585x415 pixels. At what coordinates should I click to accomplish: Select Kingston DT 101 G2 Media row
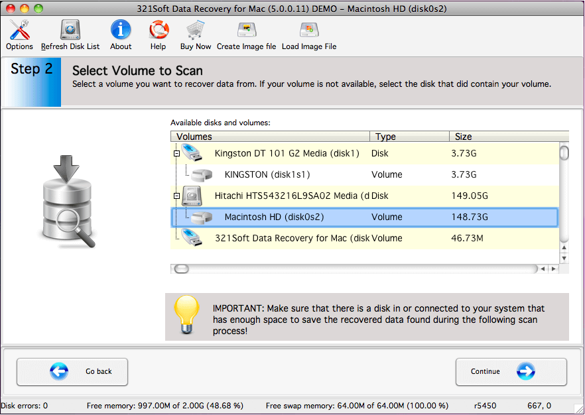(365, 153)
